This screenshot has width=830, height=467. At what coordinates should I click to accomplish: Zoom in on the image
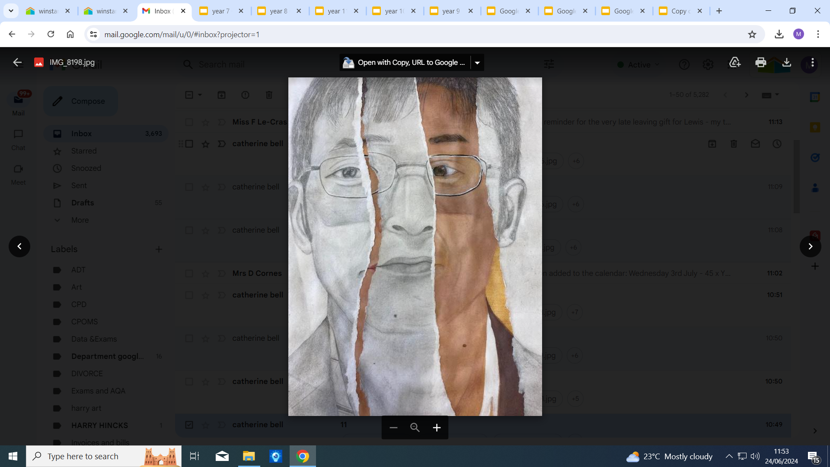[437, 428]
